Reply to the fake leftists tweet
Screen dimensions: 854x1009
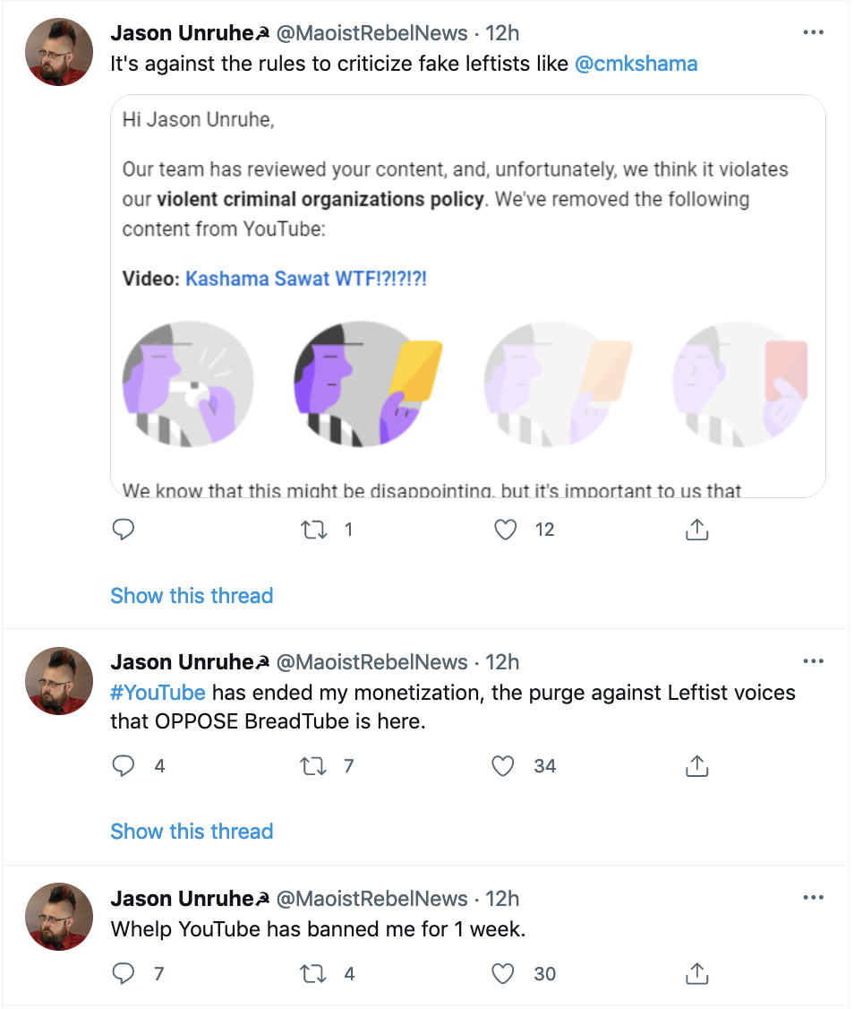point(124,530)
